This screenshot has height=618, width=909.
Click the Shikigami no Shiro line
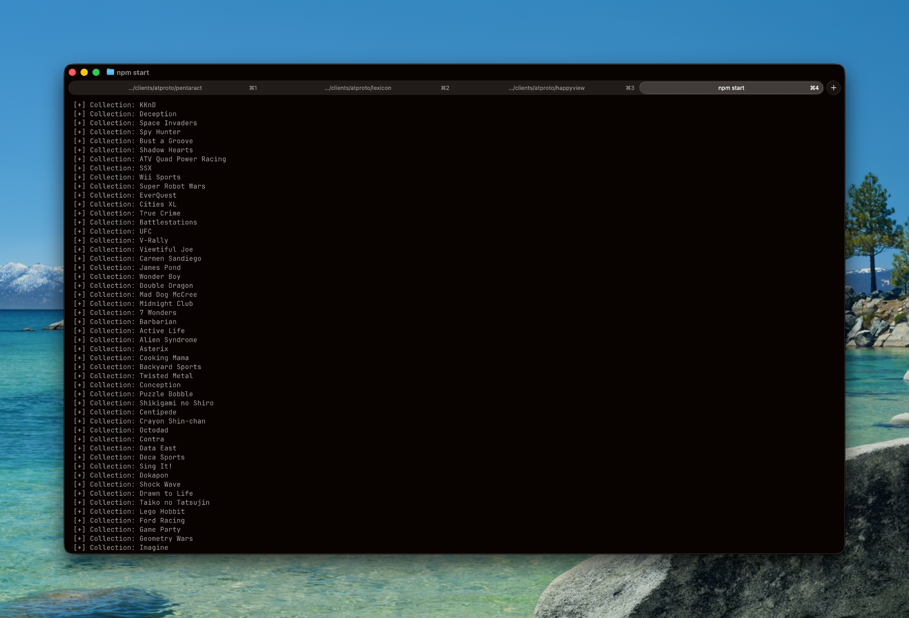(144, 403)
